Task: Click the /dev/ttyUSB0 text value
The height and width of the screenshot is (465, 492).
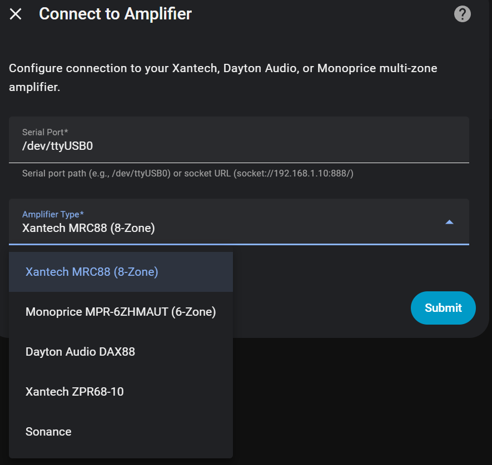Action: tap(57, 146)
